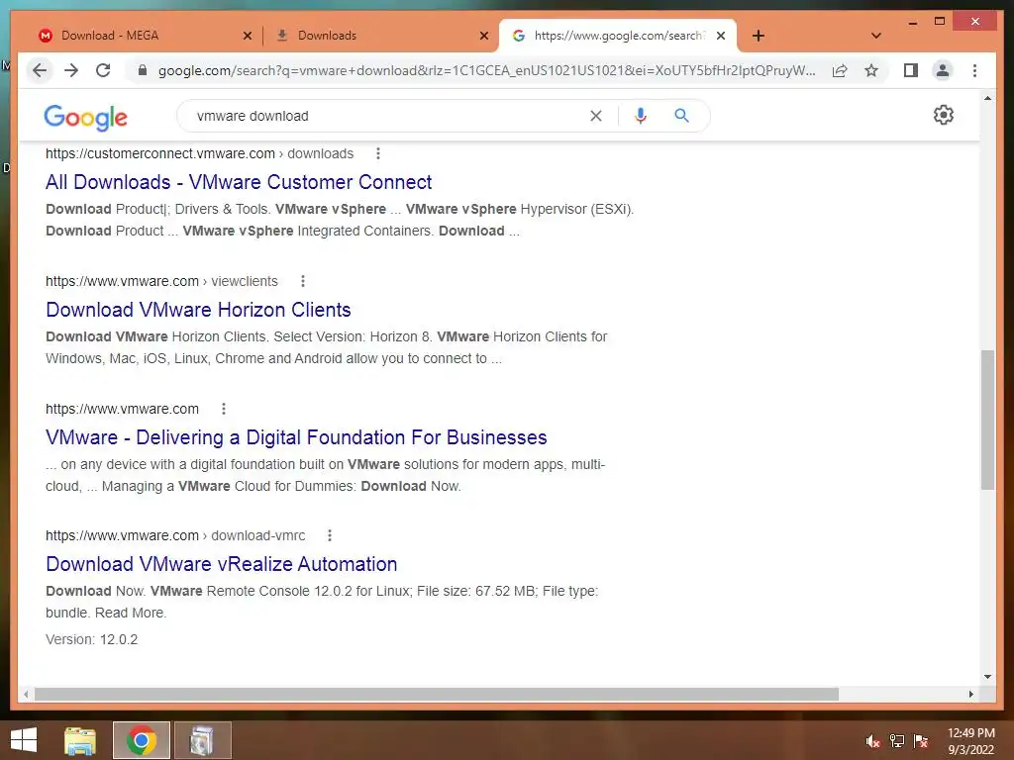Click the vmware download search box
This screenshot has height=760, width=1014.
388,116
